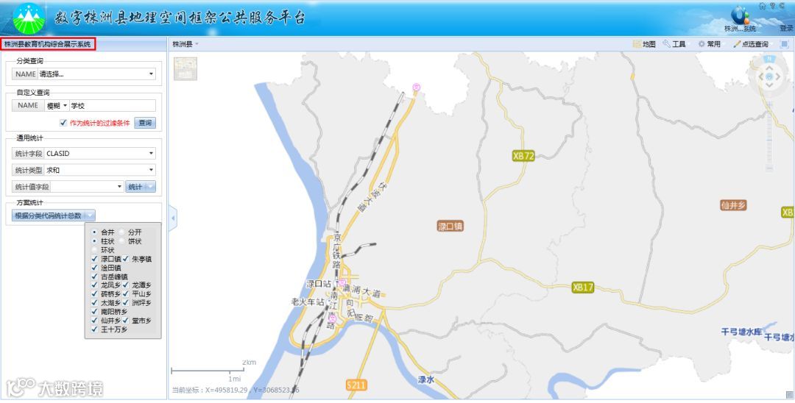795x403 pixels.
Task: Click the 根据分类代码统计总数 button
Action: tap(48, 215)
